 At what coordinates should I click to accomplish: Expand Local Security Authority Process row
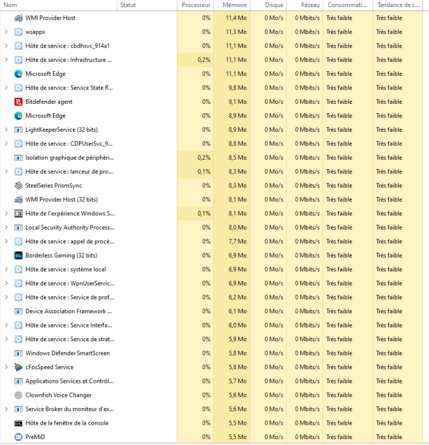6,227
